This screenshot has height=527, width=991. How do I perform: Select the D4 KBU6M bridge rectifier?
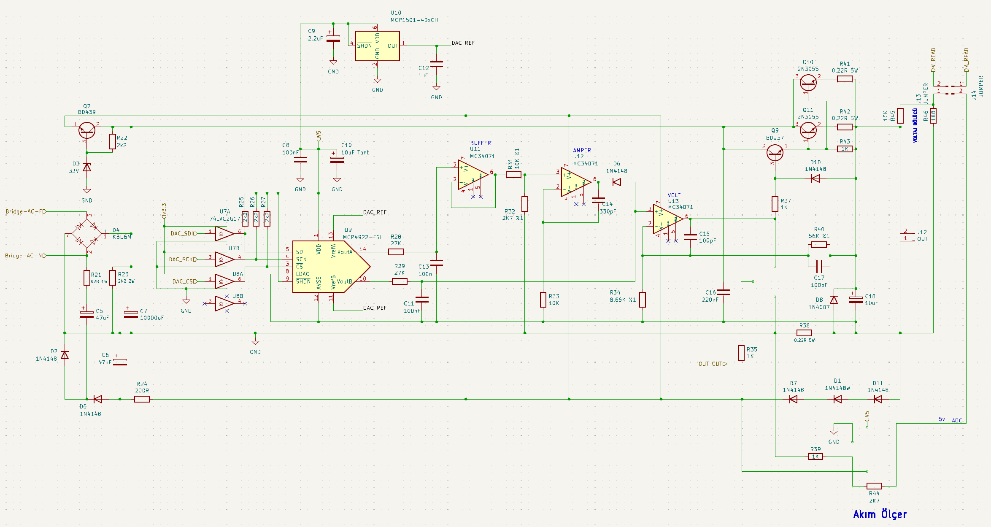(x=86, y=233)
